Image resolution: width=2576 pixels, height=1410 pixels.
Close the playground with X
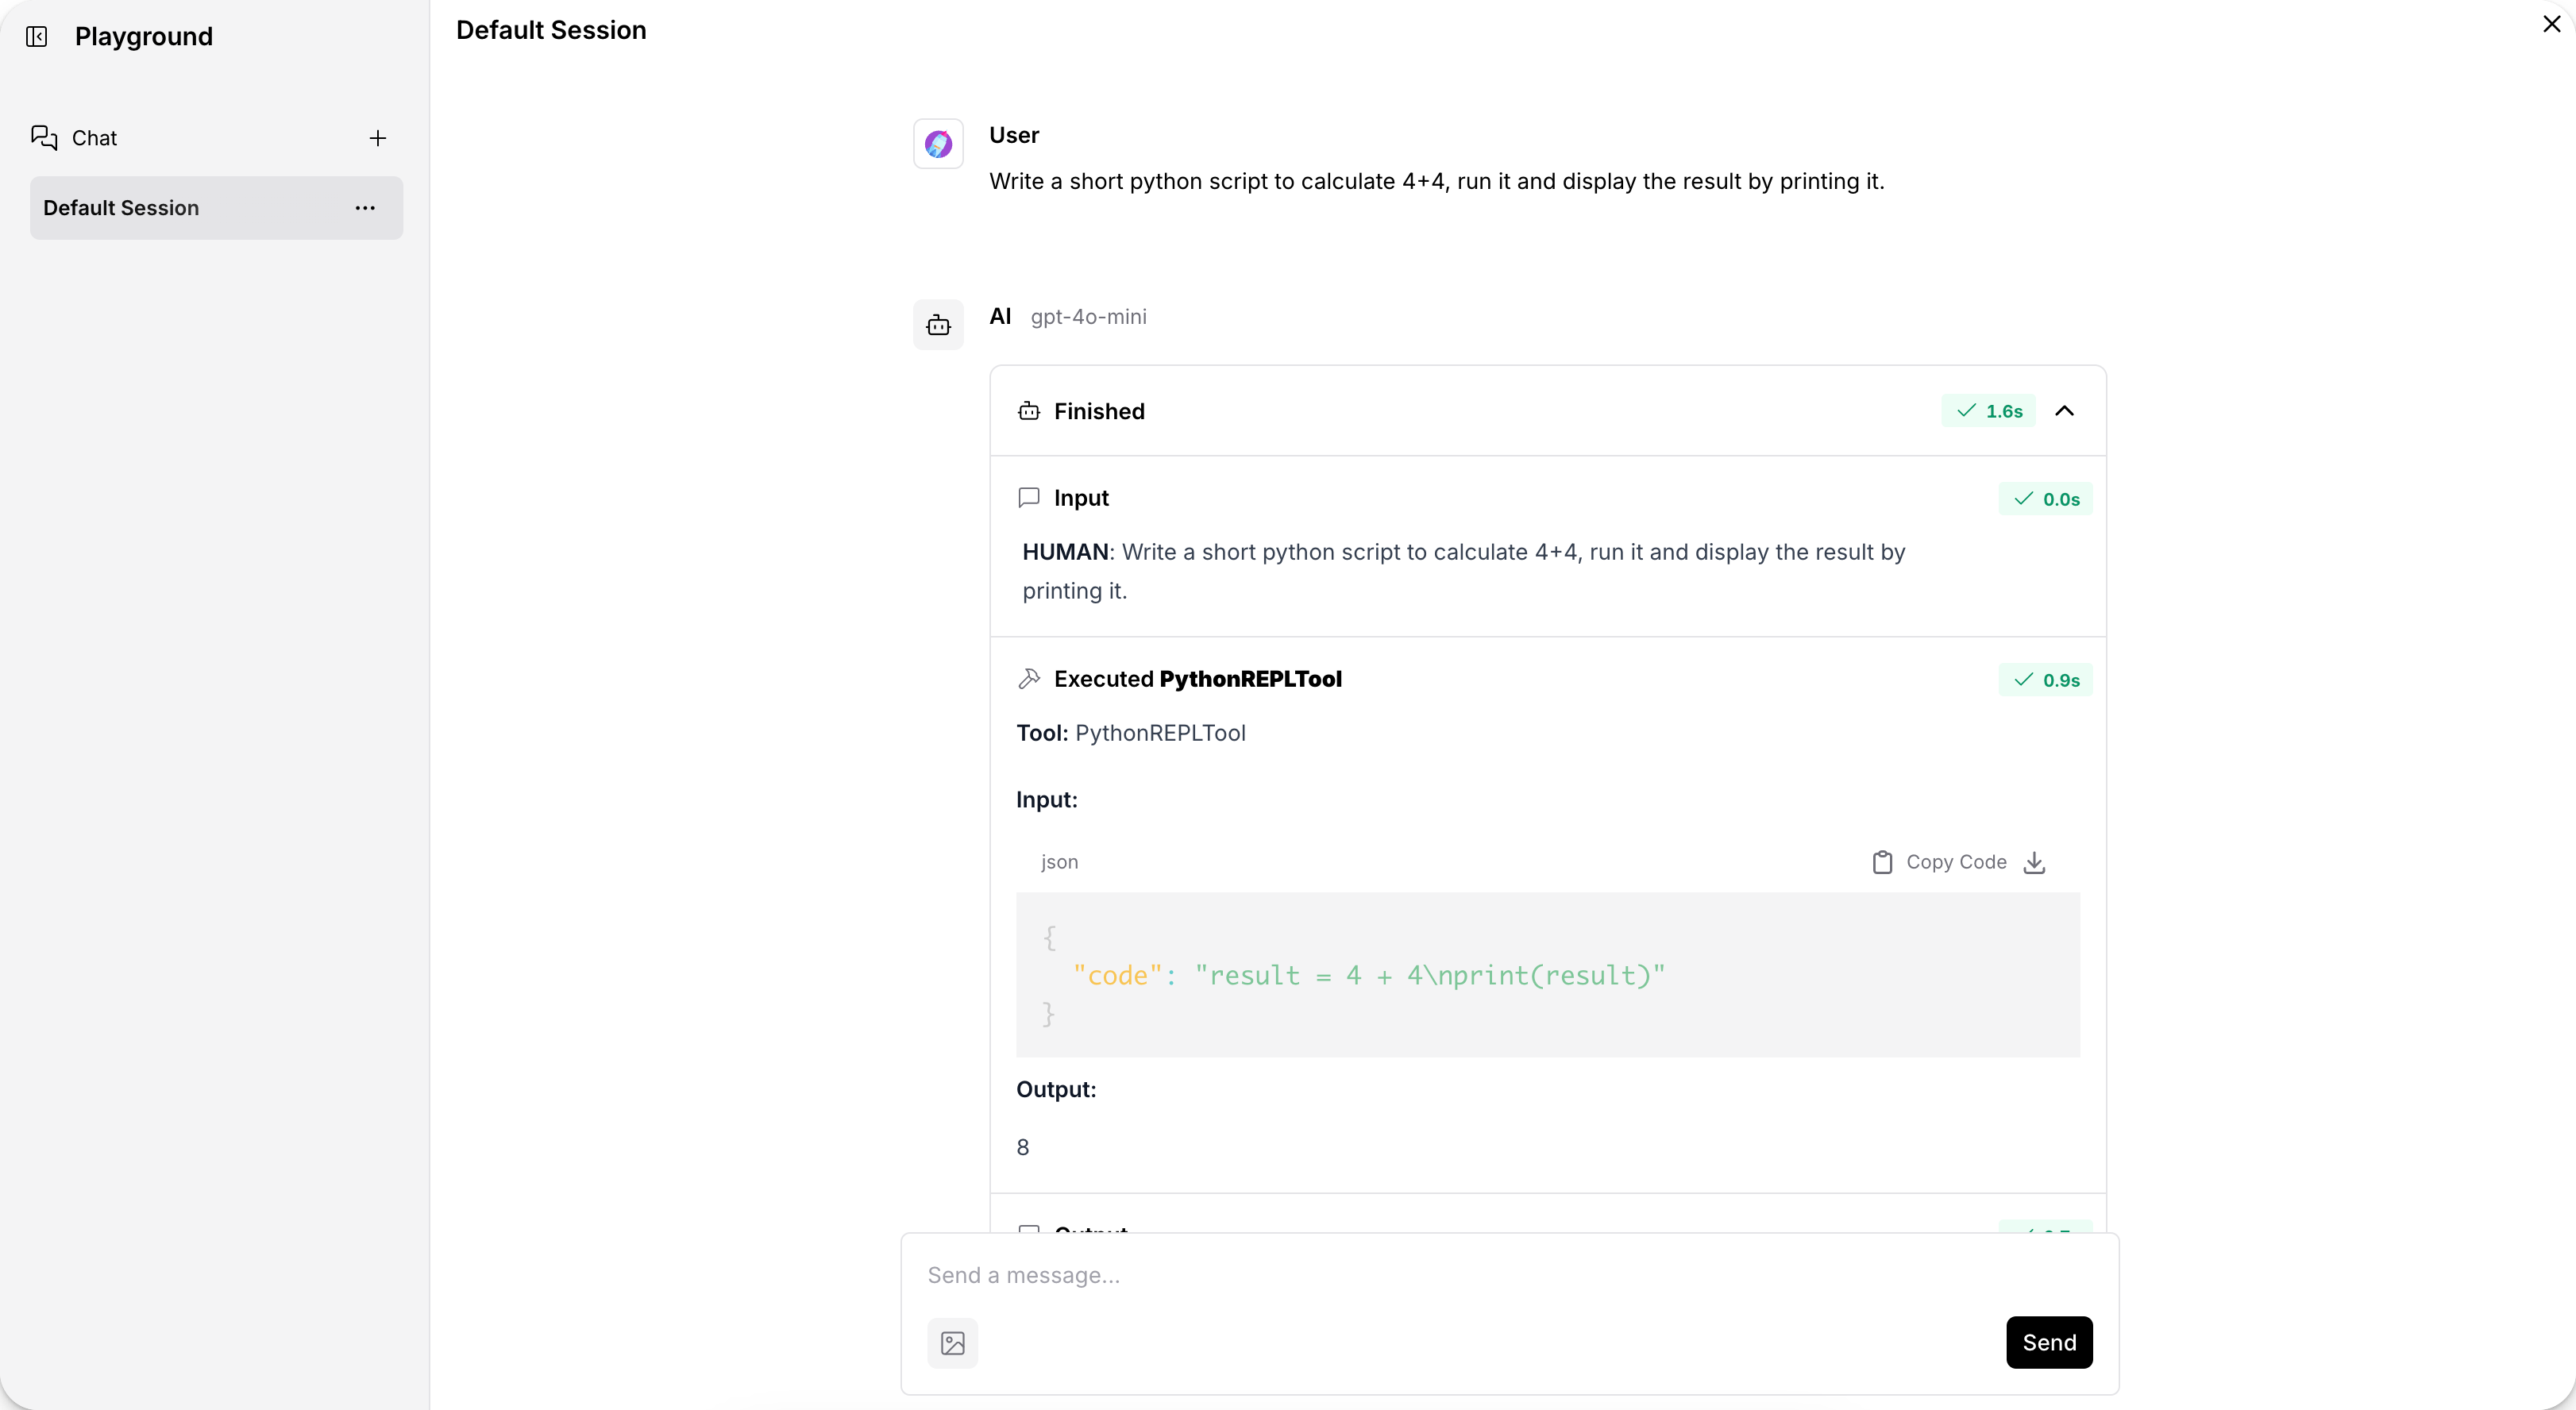pos(2551,24)
